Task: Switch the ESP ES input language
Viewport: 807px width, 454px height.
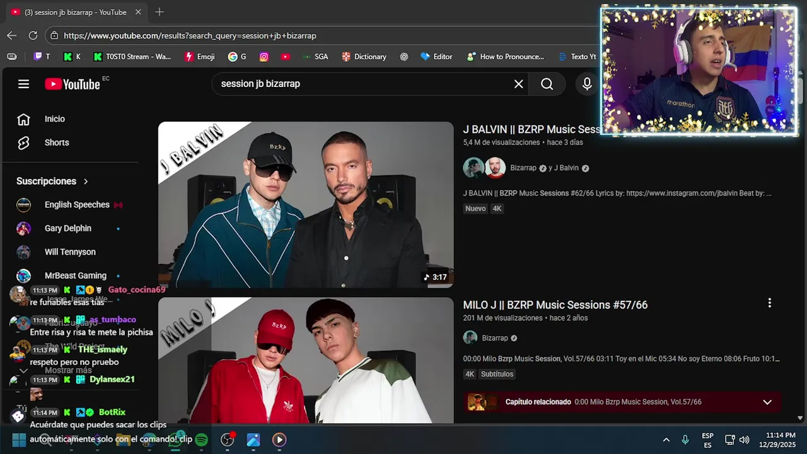Action: 708,440
